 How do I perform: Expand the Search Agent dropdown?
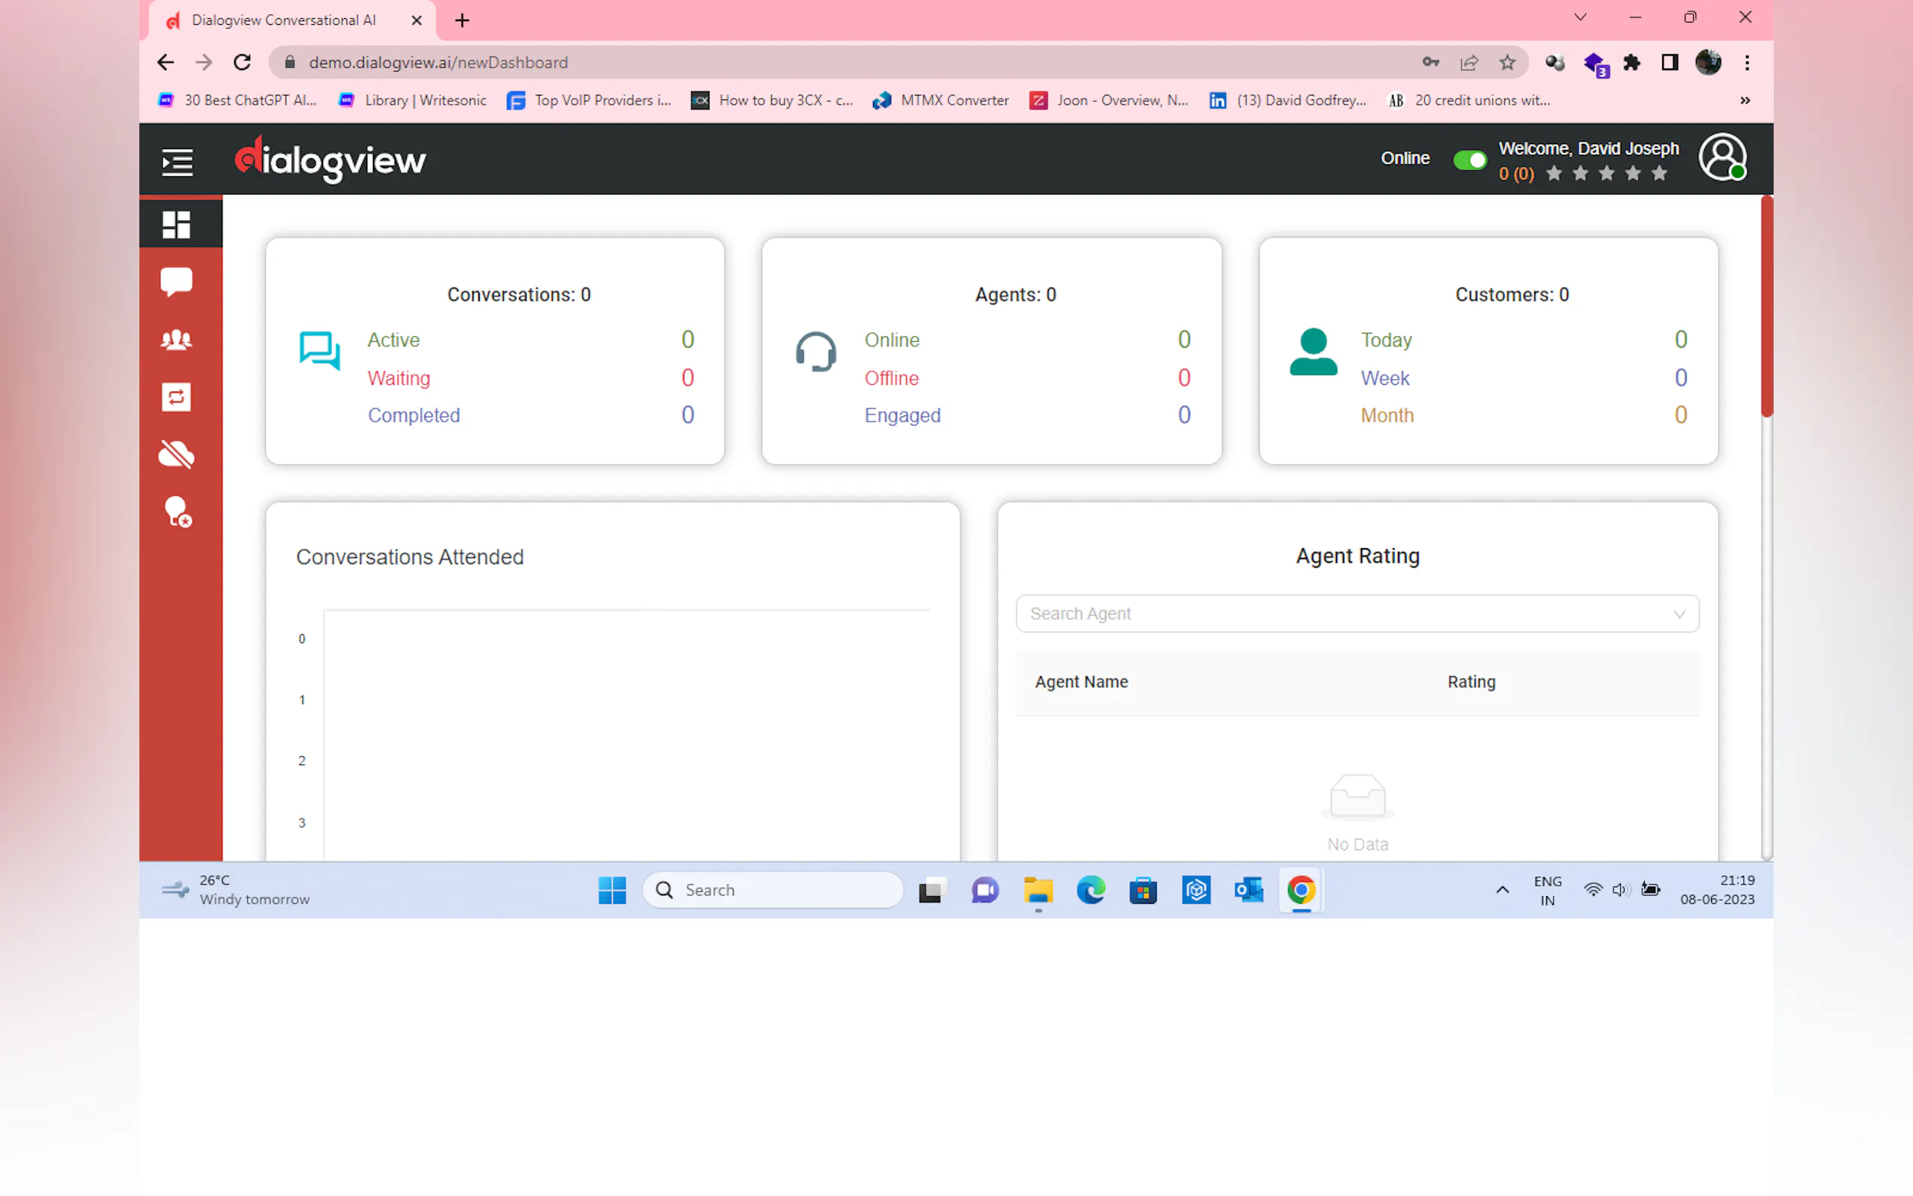[x=1357, y=614]
